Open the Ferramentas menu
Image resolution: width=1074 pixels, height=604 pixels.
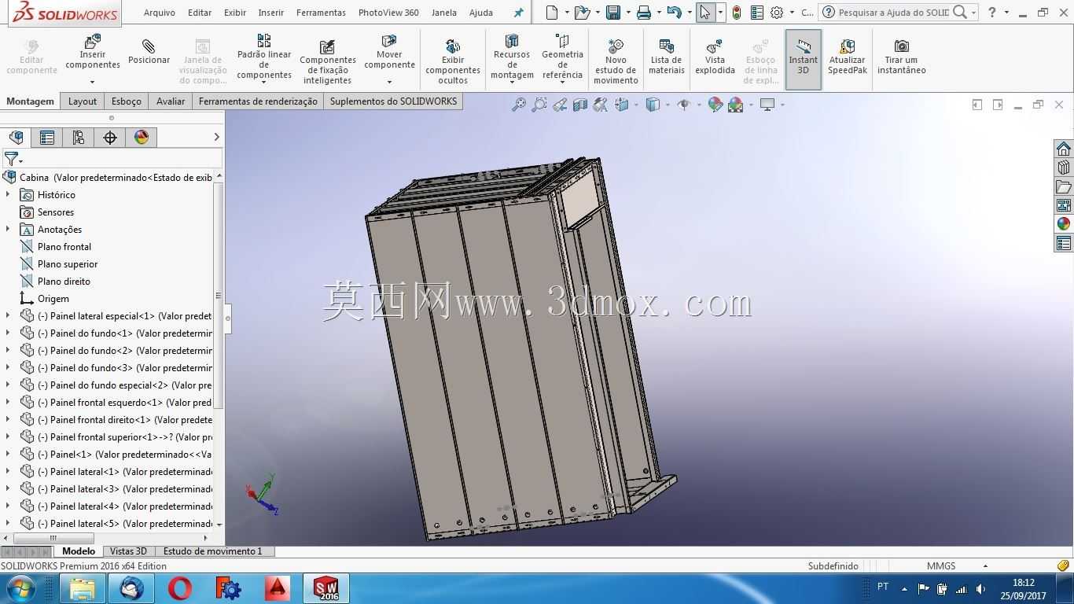point(321,13)
